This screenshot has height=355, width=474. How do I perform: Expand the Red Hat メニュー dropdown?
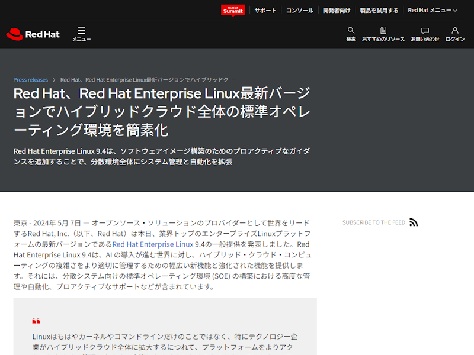click(433, 11)
